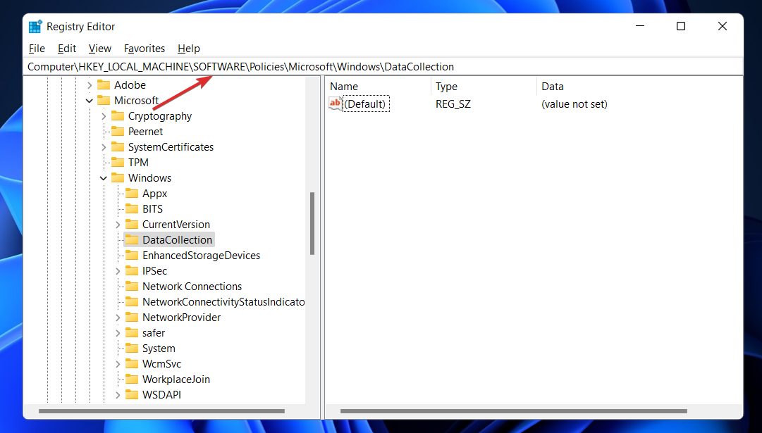Viewport: 762px width, 433px height.
Task: Select the Microsoft key label
Action: click(x=136, y=101)
